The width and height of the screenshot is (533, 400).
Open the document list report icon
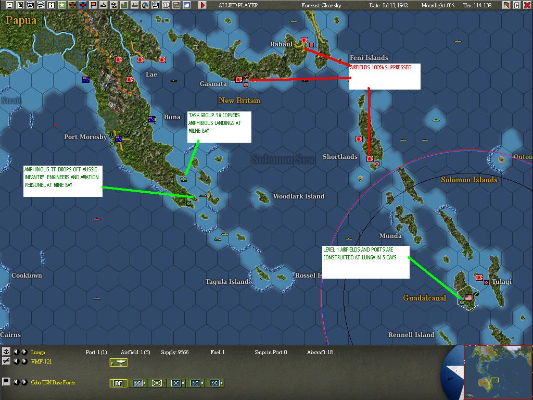point(20,5)
